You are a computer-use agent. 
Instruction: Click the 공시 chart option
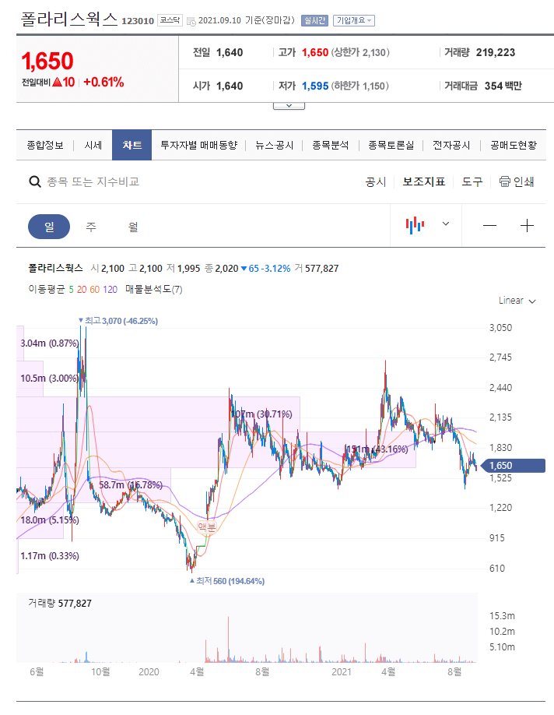[x=375, y=182]
